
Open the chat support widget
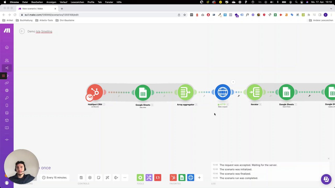[x=326, y=179]
